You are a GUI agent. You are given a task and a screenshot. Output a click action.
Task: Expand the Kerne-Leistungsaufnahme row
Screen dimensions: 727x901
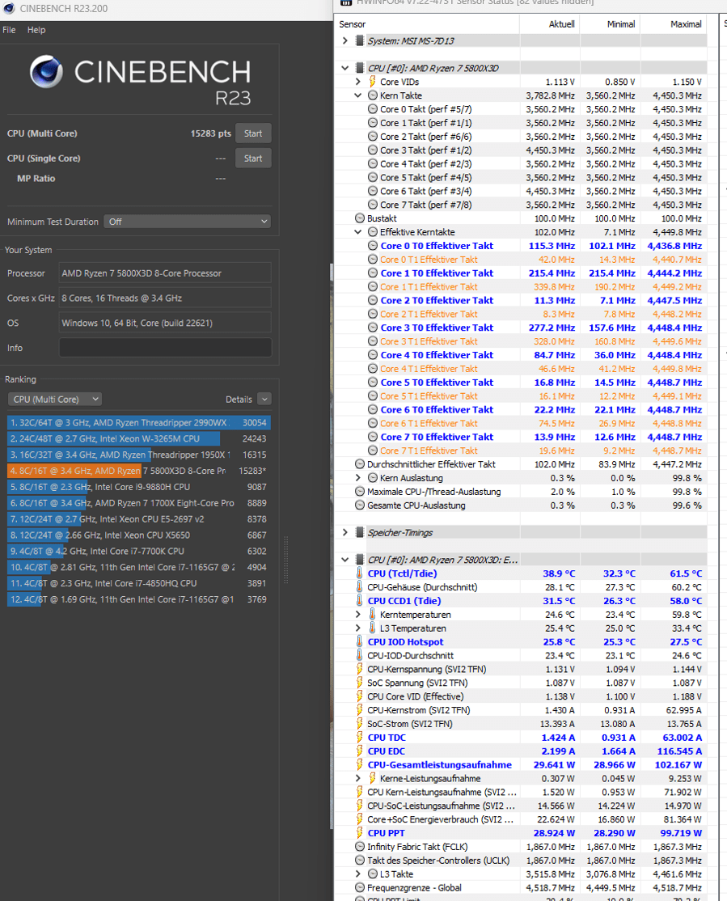(357, 779)
